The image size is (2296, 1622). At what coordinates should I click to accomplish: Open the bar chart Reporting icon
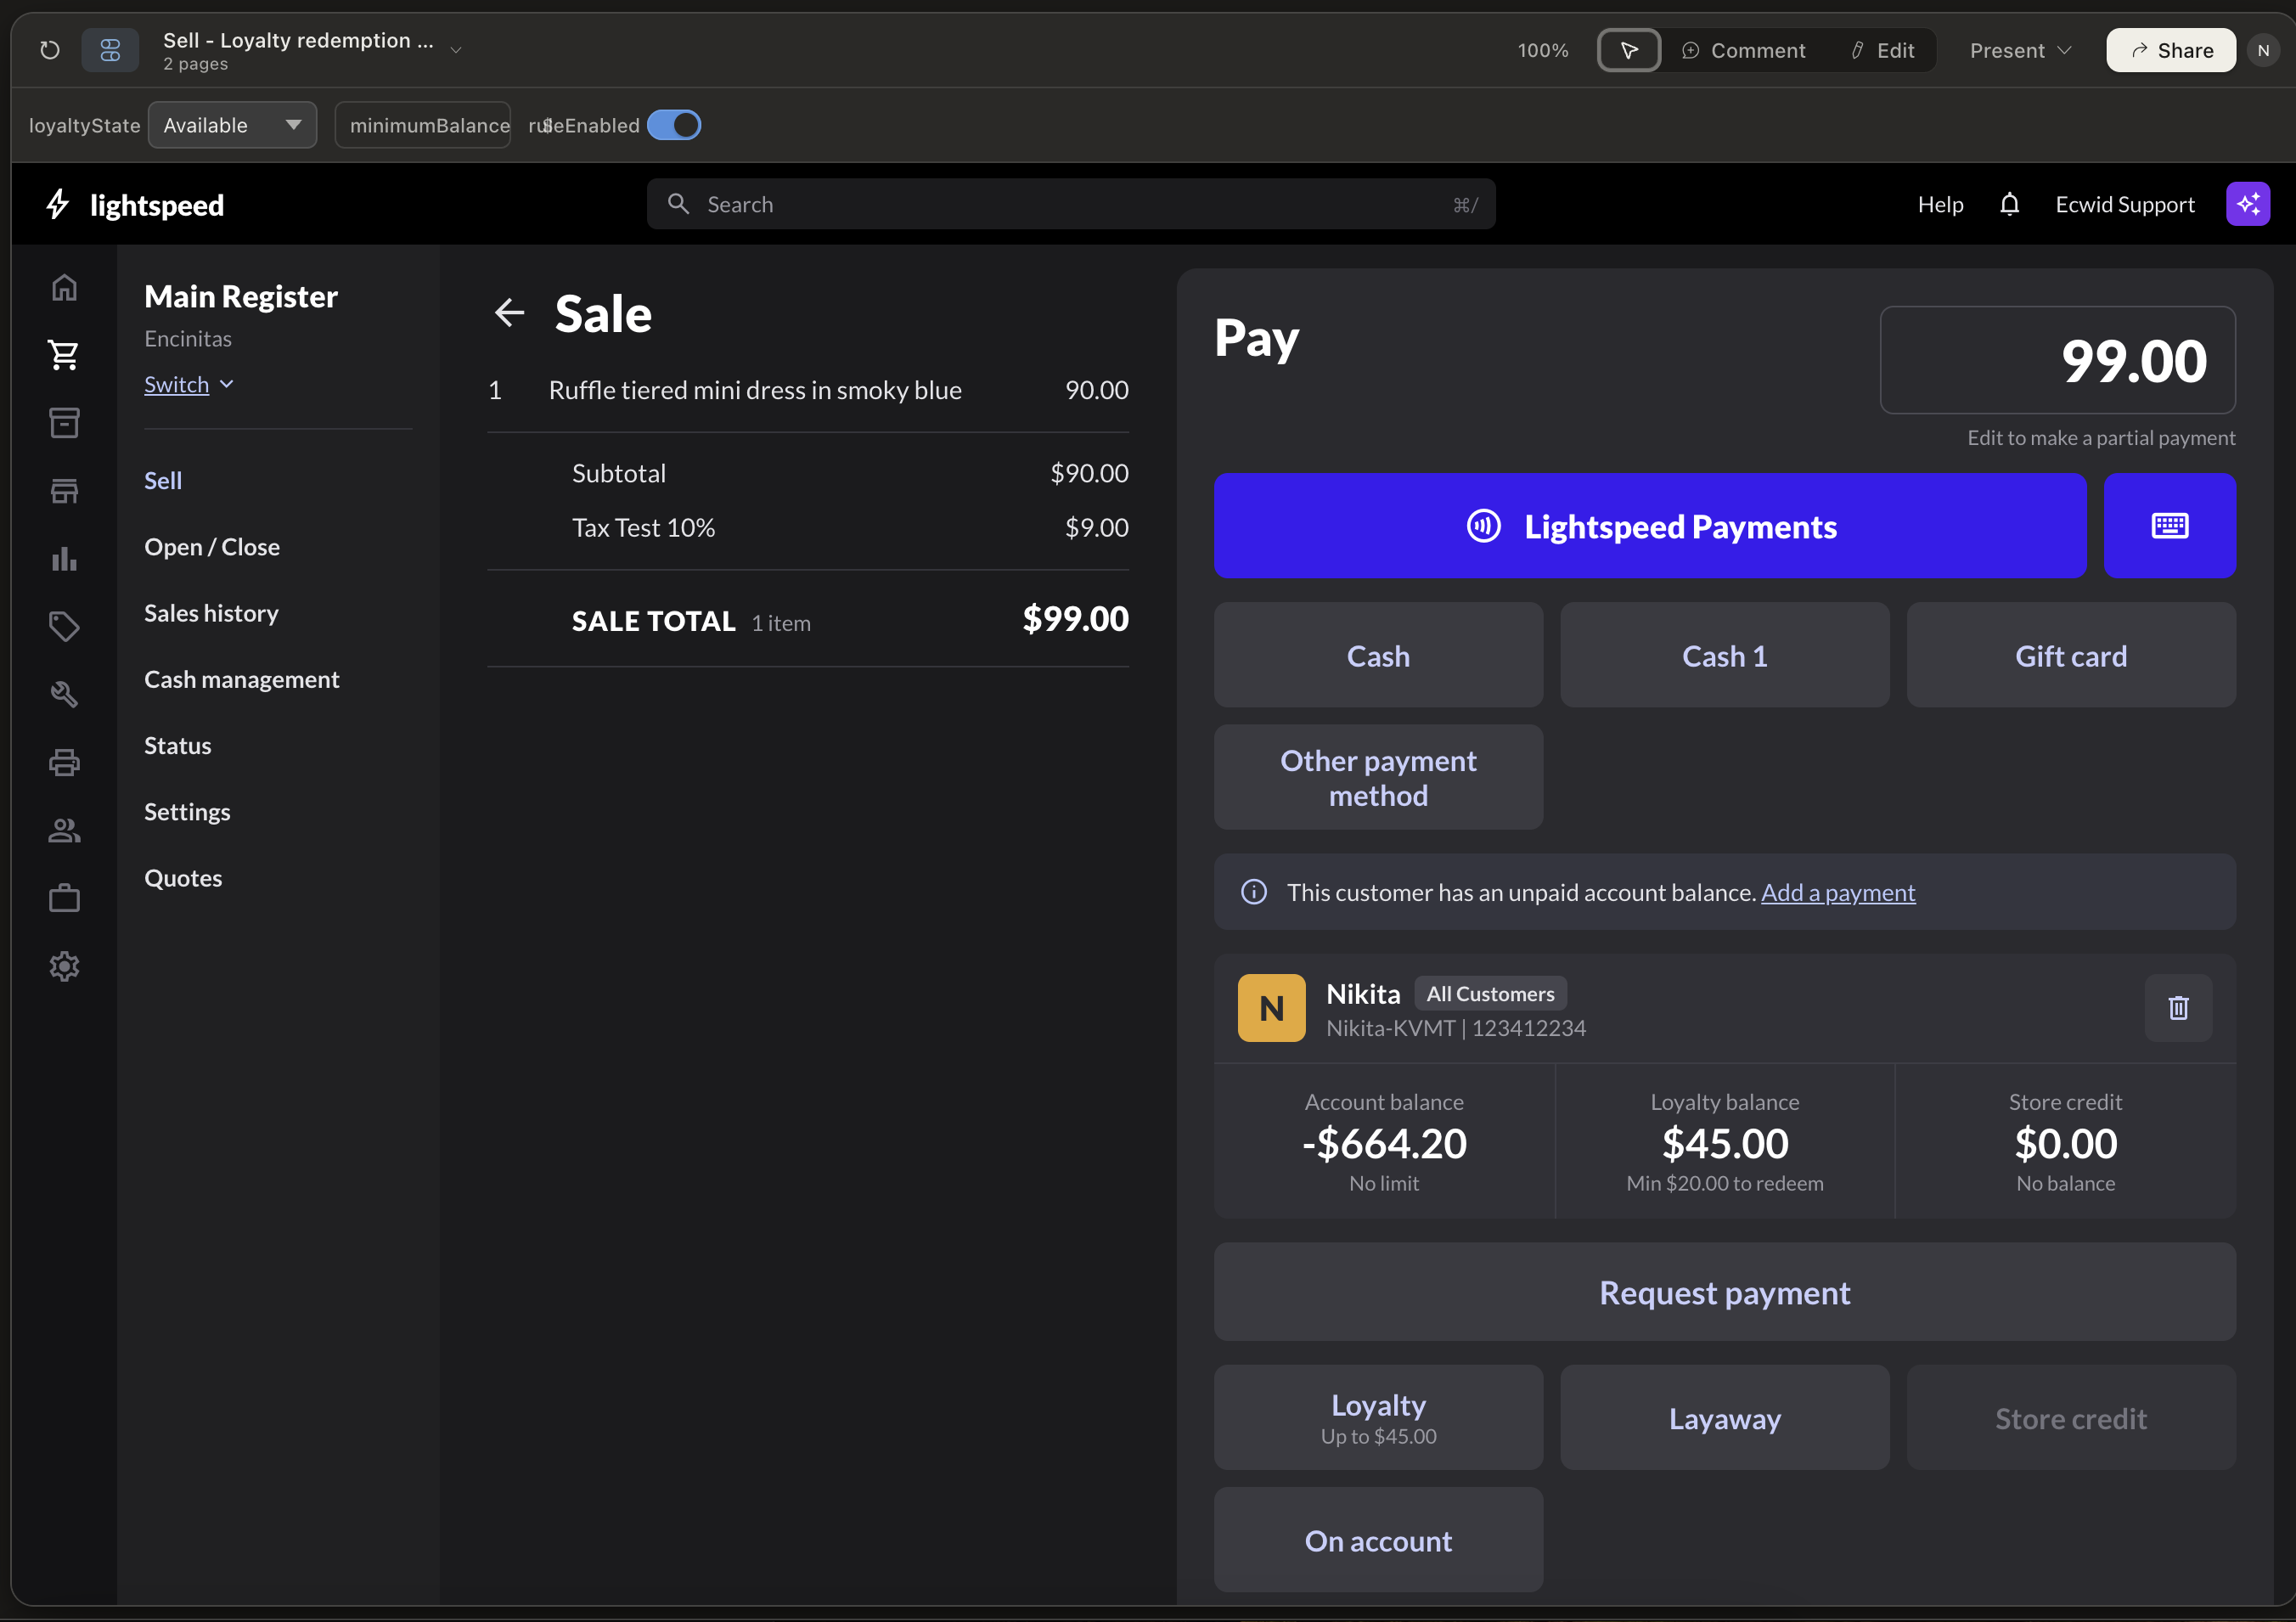click(64, 558)
